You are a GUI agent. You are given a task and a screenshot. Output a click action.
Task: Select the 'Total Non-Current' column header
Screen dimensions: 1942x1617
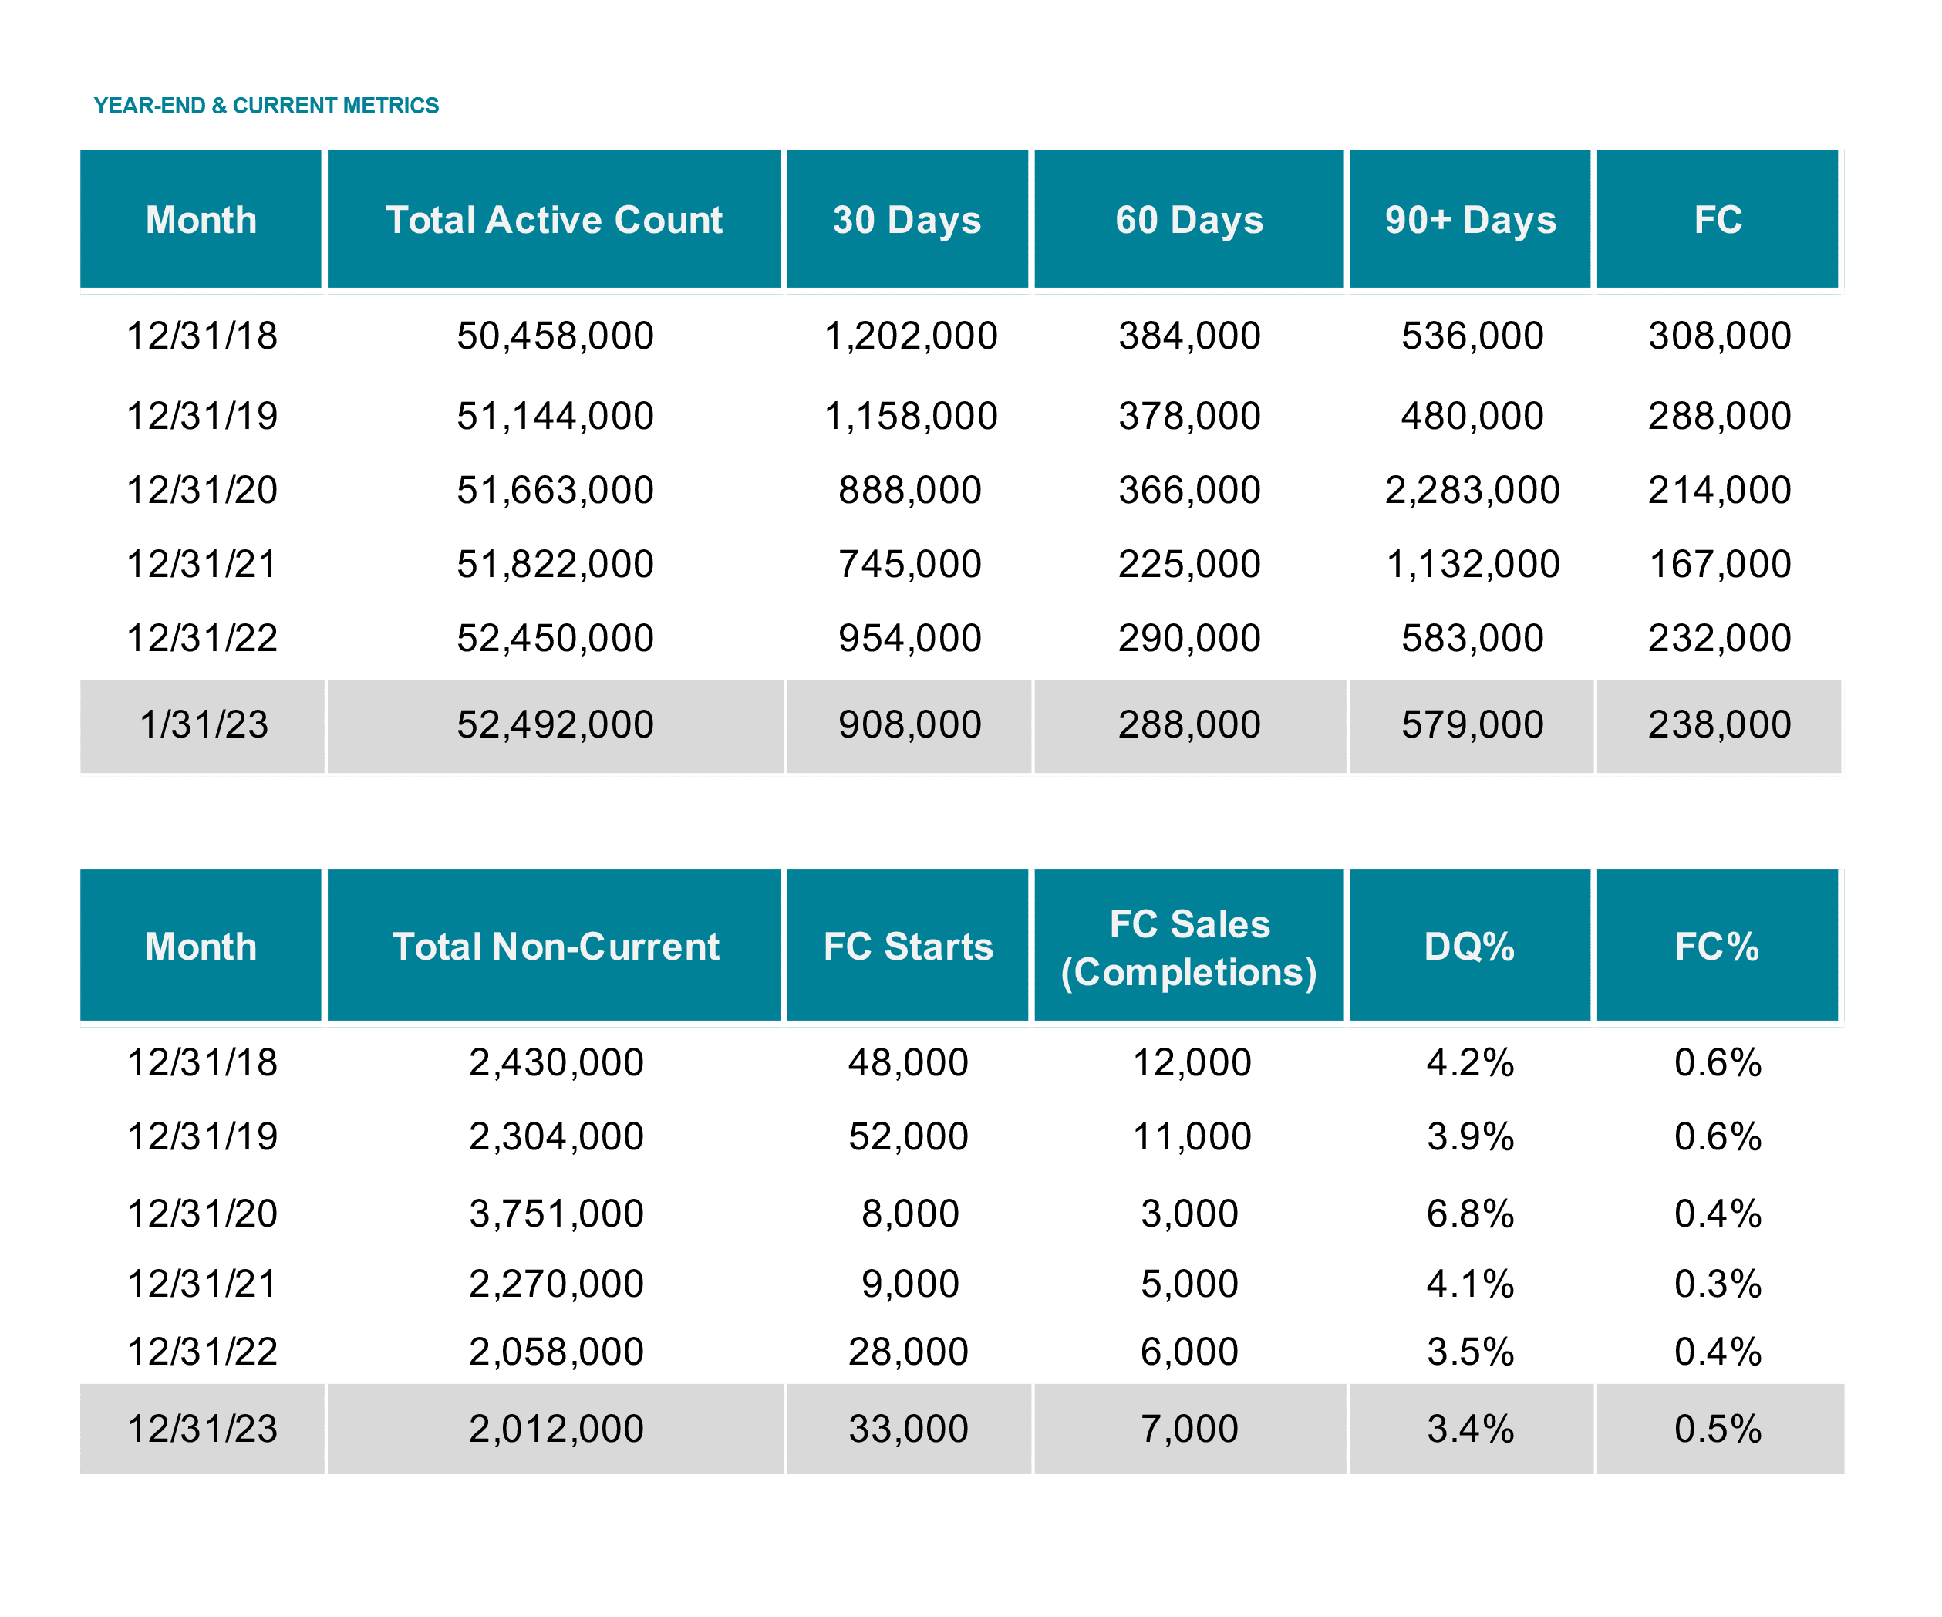554,945
